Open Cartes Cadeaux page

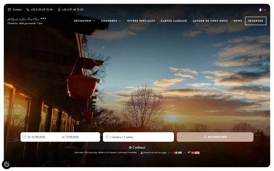point(174,21)
